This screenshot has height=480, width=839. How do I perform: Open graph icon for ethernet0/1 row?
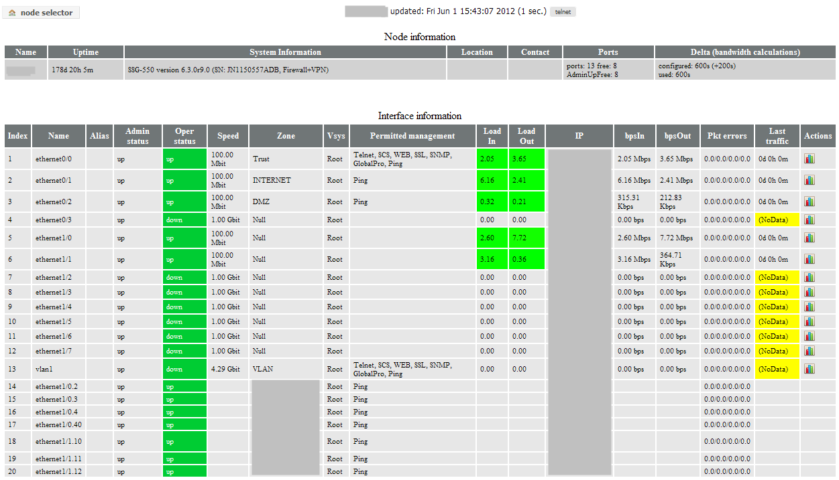pos(809,180)
